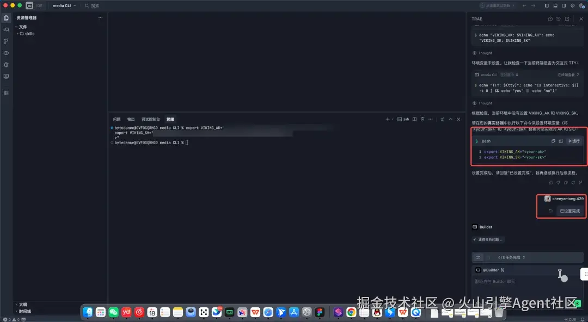Toggle the eye preview icon in sidebar
The image size is (588, 322).
[x=6, y=53]
